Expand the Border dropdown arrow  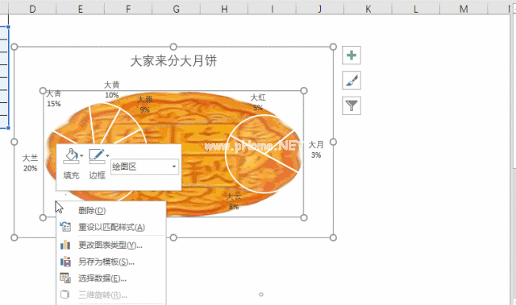(x=107, y=156)
